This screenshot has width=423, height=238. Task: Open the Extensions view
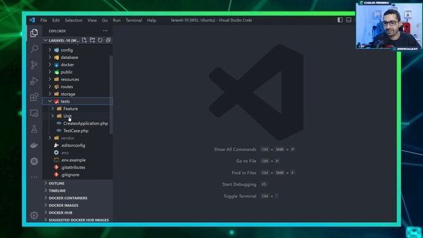[x=34, y=97]
